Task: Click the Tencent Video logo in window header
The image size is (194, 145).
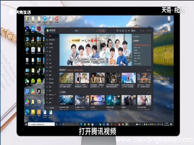Action: click(x=51, y=31)
